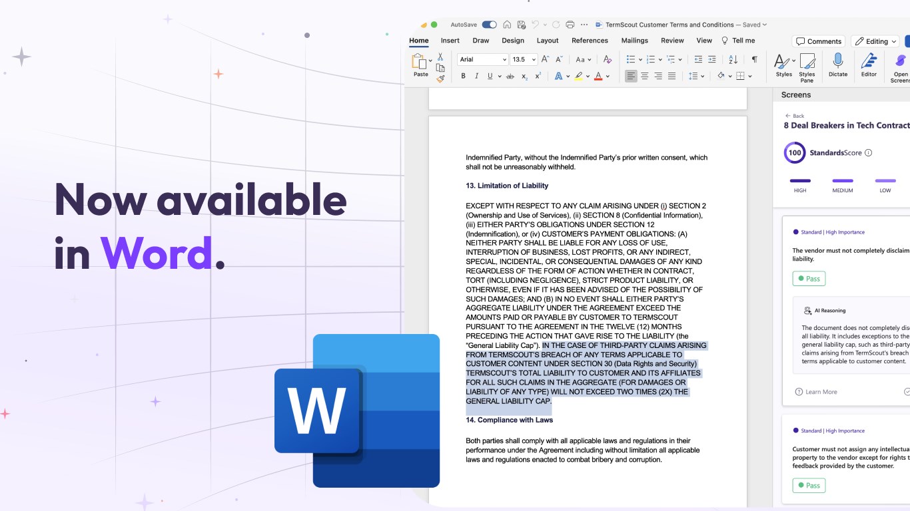
Task: Switch to the Draw tab
Action: 481,41
